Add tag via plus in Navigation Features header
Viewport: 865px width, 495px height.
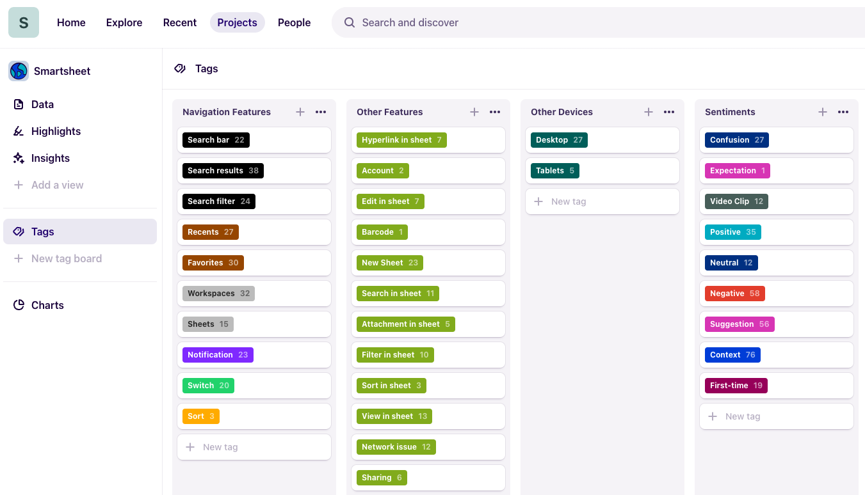click(x=300, y=112)
